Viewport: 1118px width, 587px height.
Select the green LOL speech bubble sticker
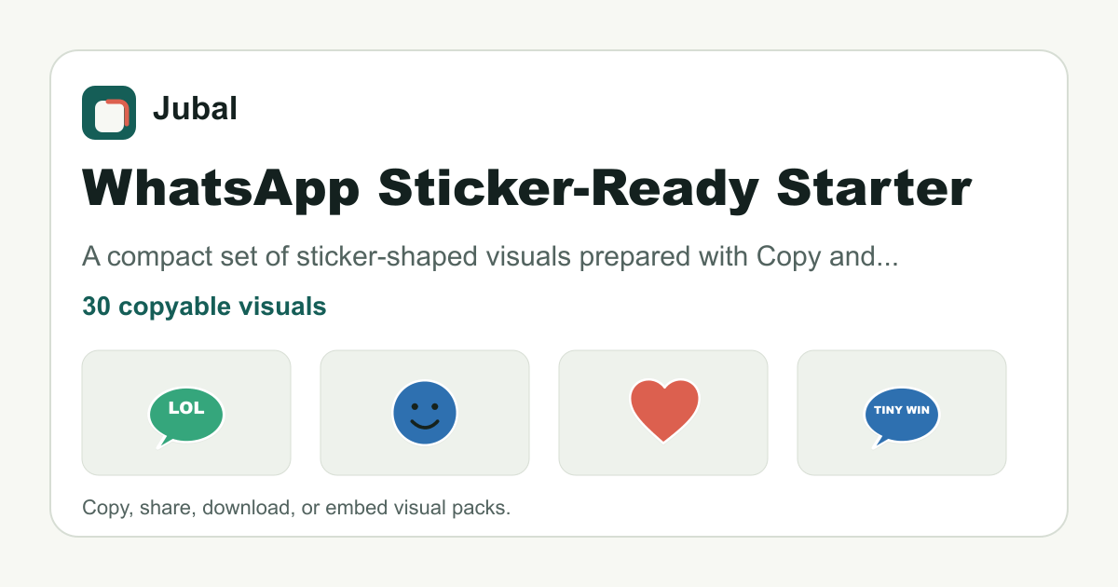pos(186,416)
